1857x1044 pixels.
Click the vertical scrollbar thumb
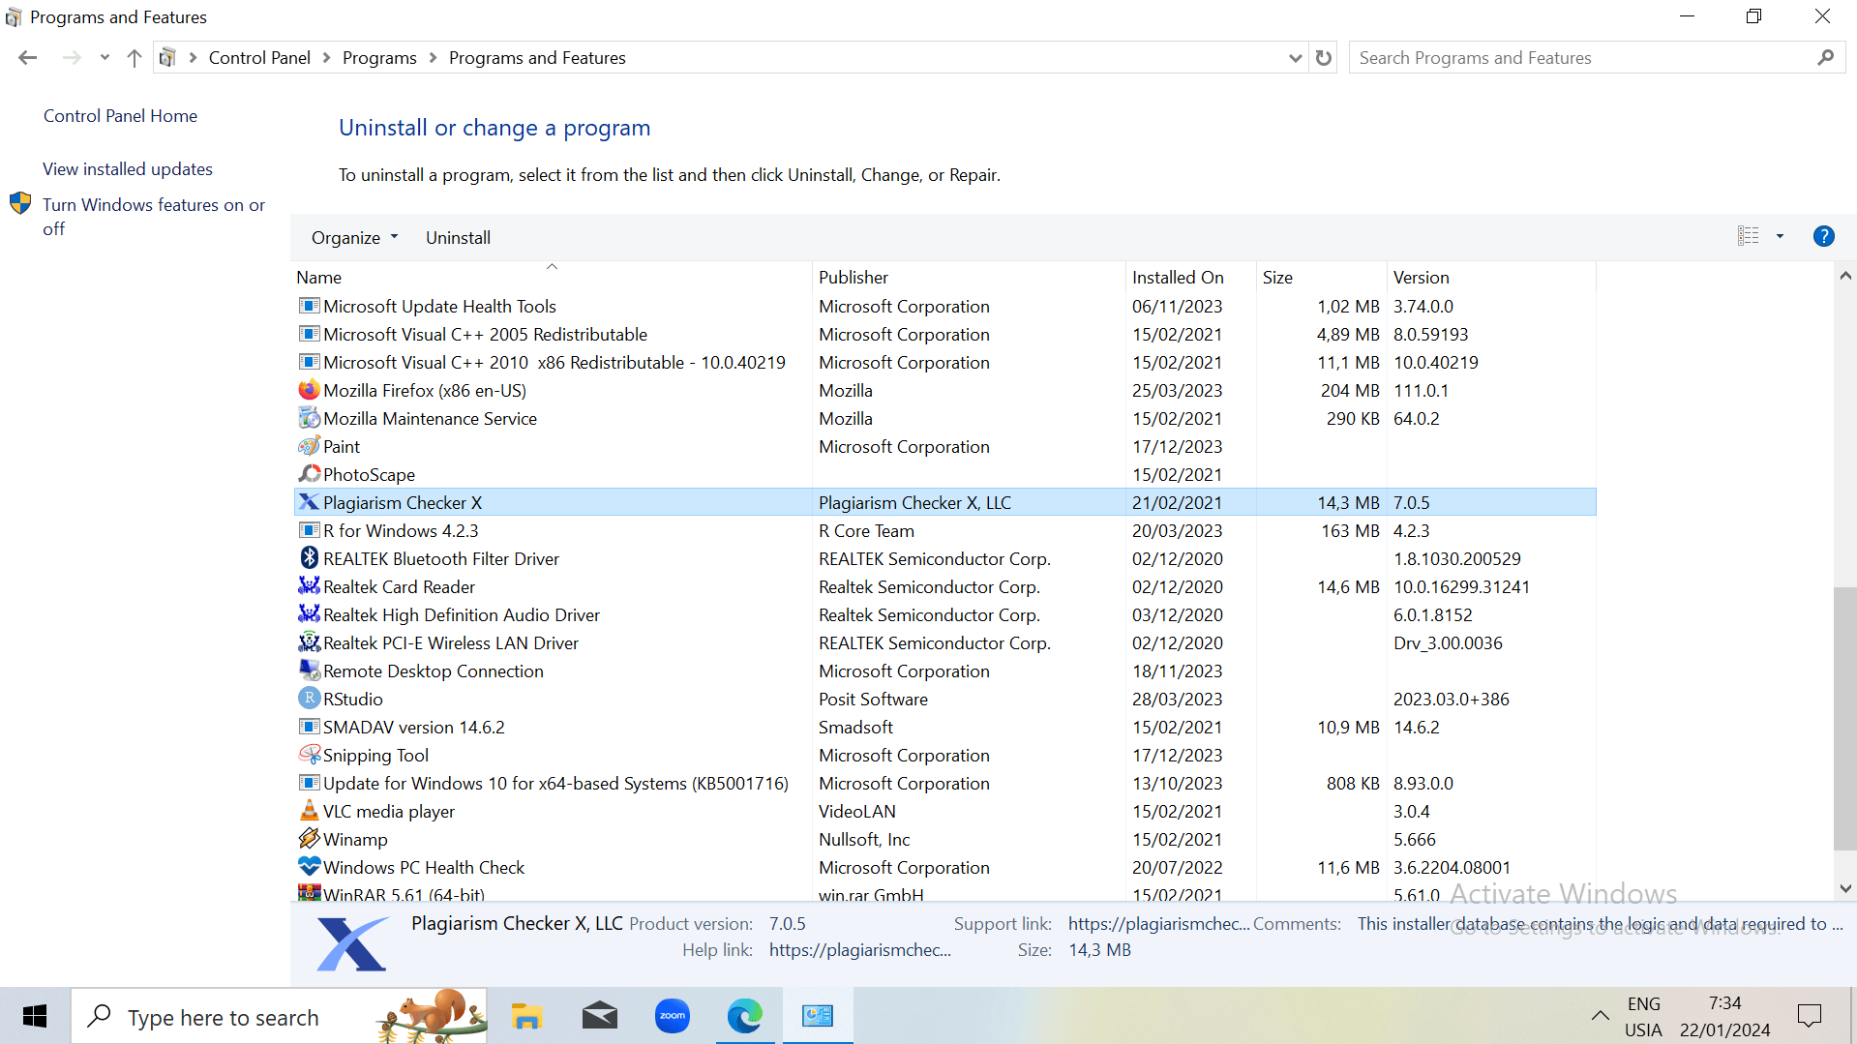point(1844,719)
